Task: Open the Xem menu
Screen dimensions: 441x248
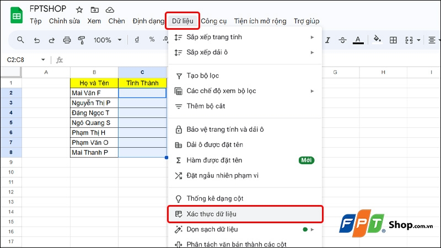Action: (94, 21)
